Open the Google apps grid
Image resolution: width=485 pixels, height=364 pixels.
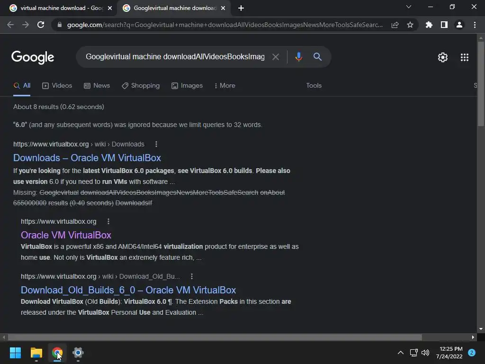point(464,57)
